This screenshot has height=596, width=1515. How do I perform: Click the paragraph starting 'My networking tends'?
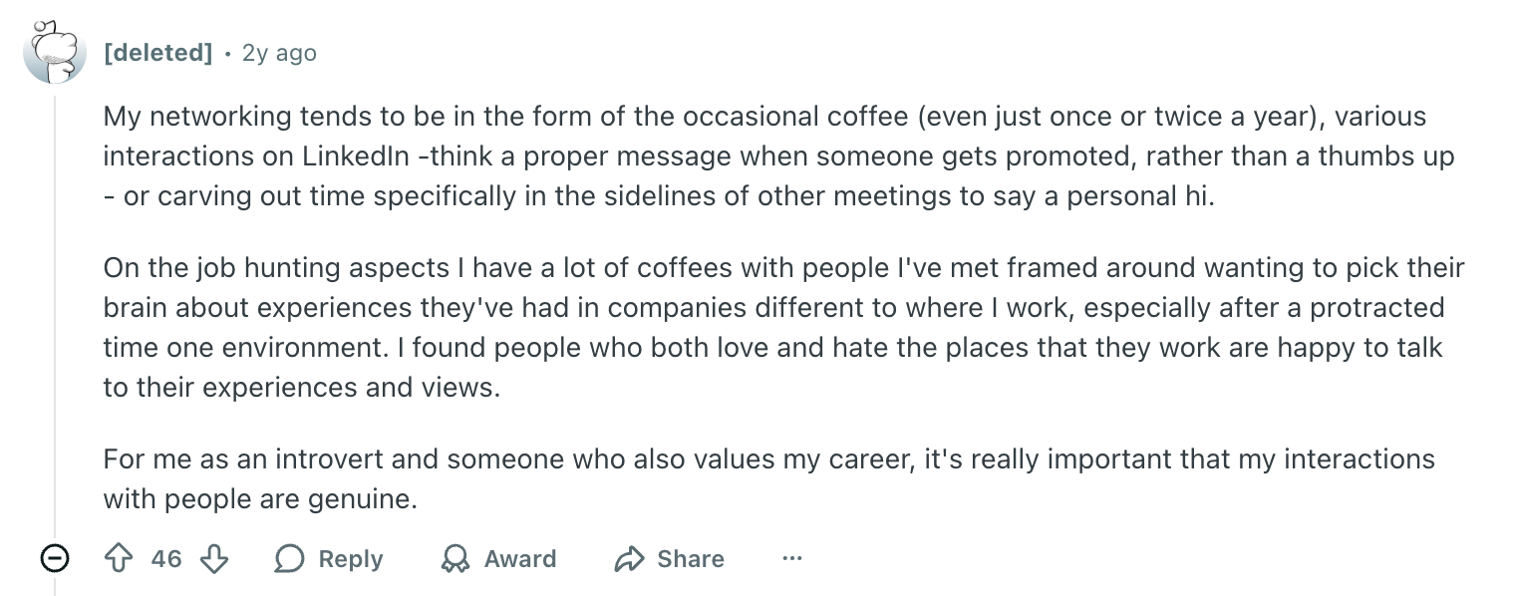(x=779, y=155)
